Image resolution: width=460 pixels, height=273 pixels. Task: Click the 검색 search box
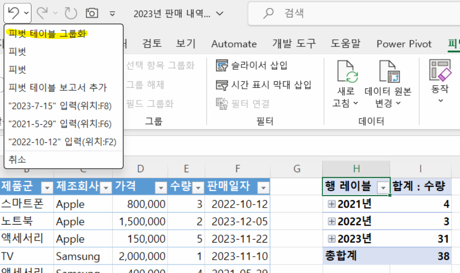pos(354,13)
